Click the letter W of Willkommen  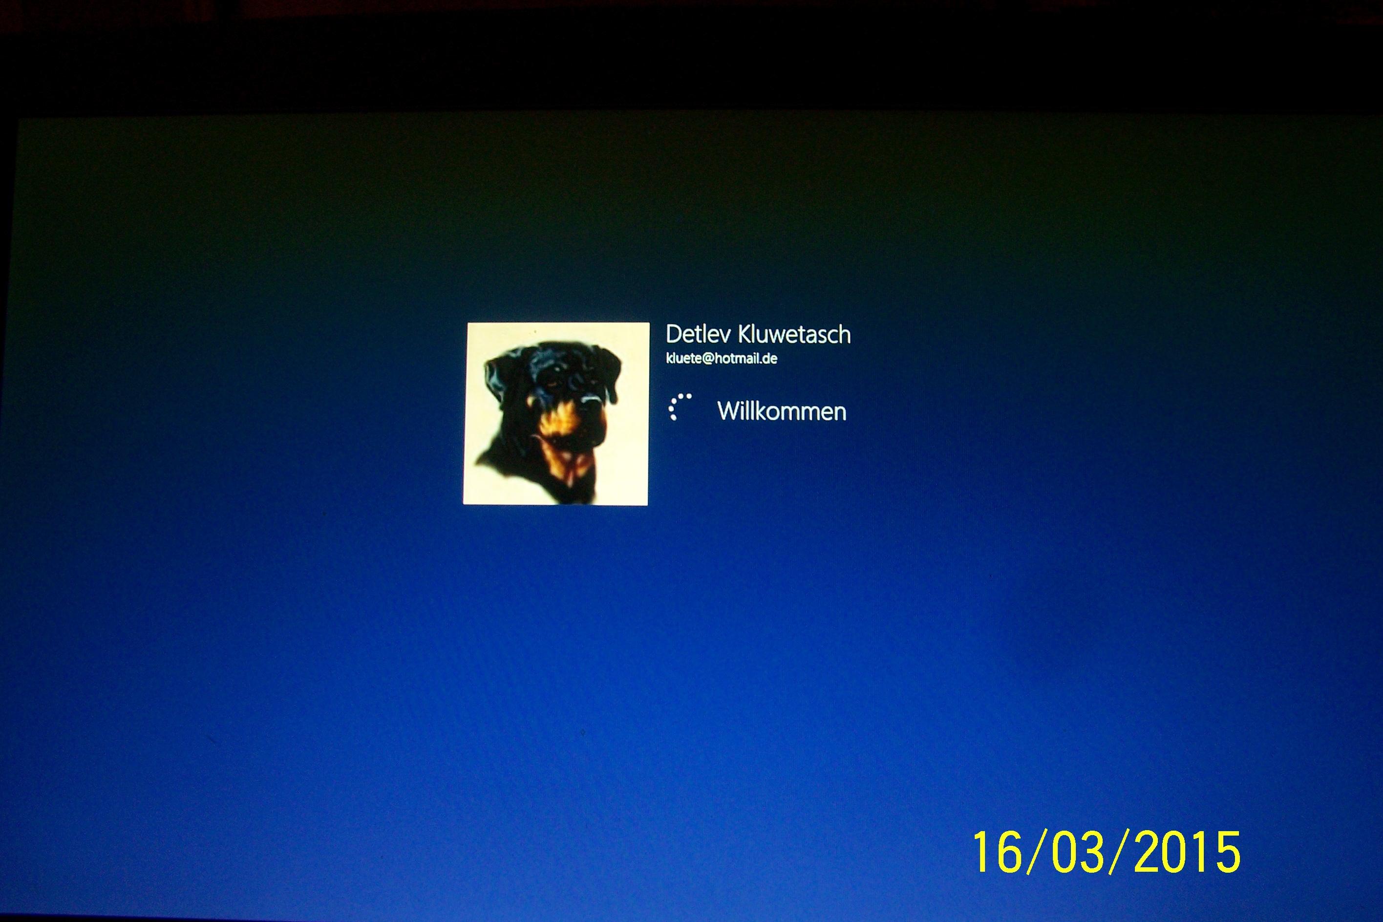point(729,411)
